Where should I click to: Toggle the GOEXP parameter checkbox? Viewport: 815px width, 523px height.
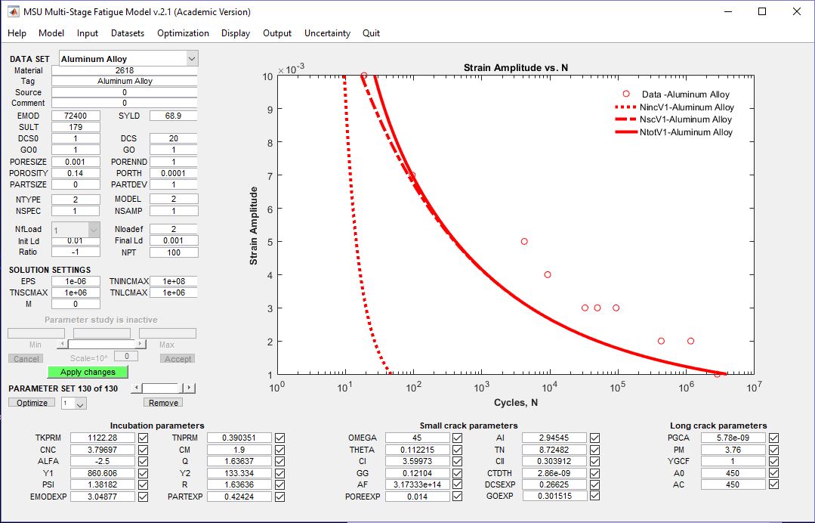[595, 497]
